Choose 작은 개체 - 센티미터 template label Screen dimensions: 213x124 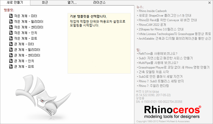pyautogui.click(x=29, y=27)
